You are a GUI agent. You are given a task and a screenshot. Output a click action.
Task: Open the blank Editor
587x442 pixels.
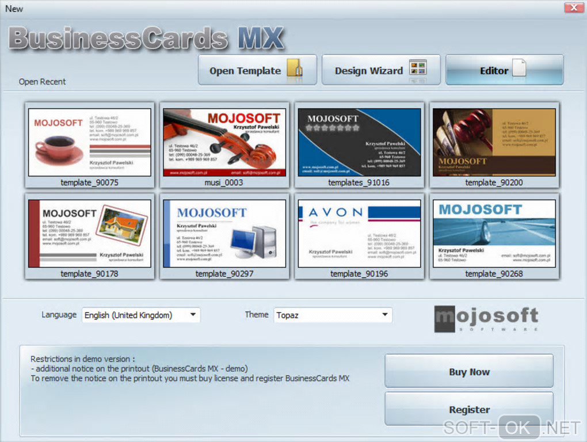[x=504, y=70]
